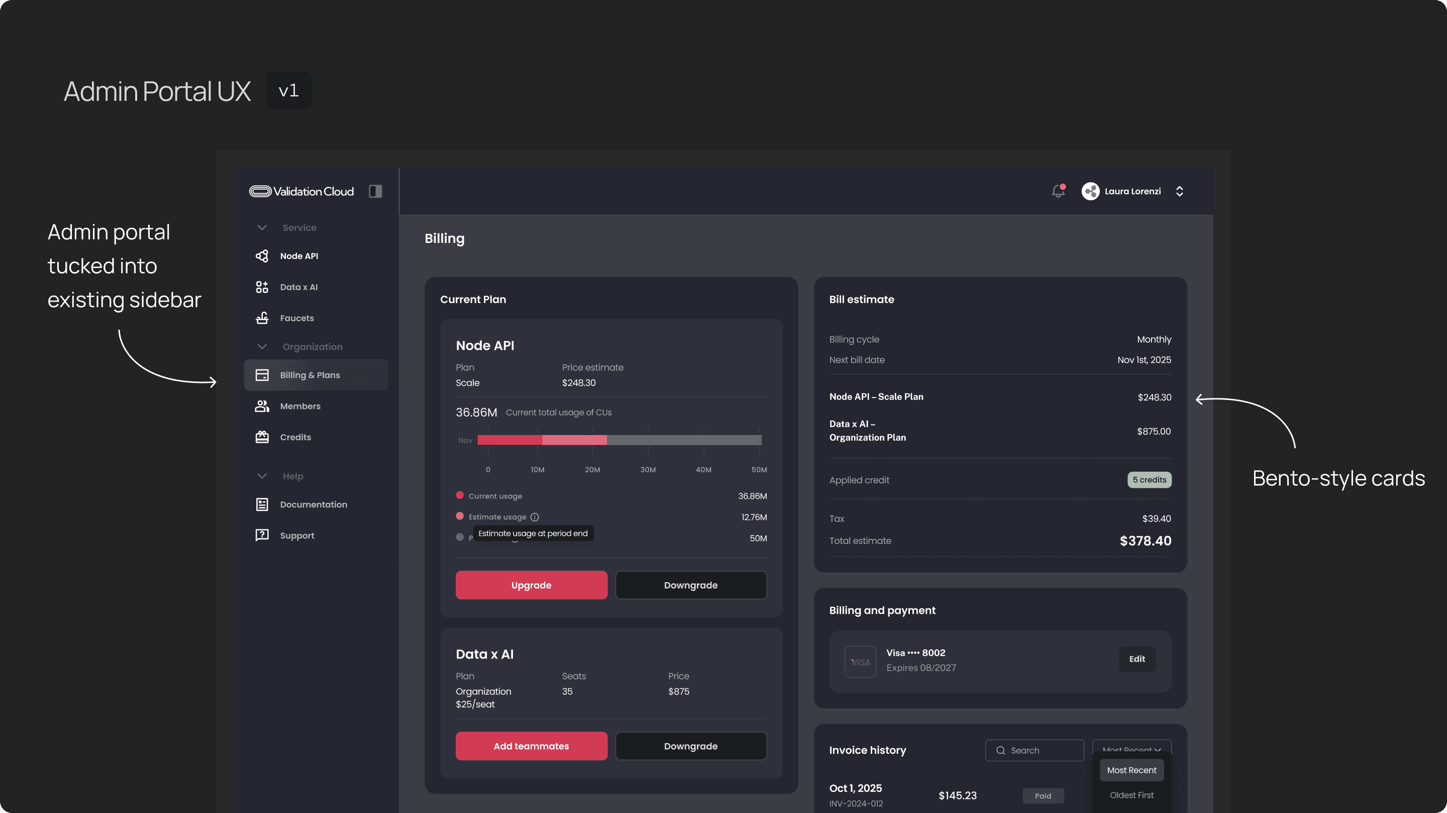Click the Credits sidebar icon

(x=262, y=437)
